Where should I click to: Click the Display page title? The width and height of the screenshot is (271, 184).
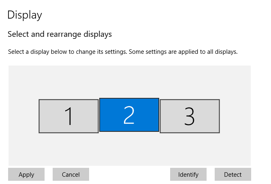(x=25, y=15)
